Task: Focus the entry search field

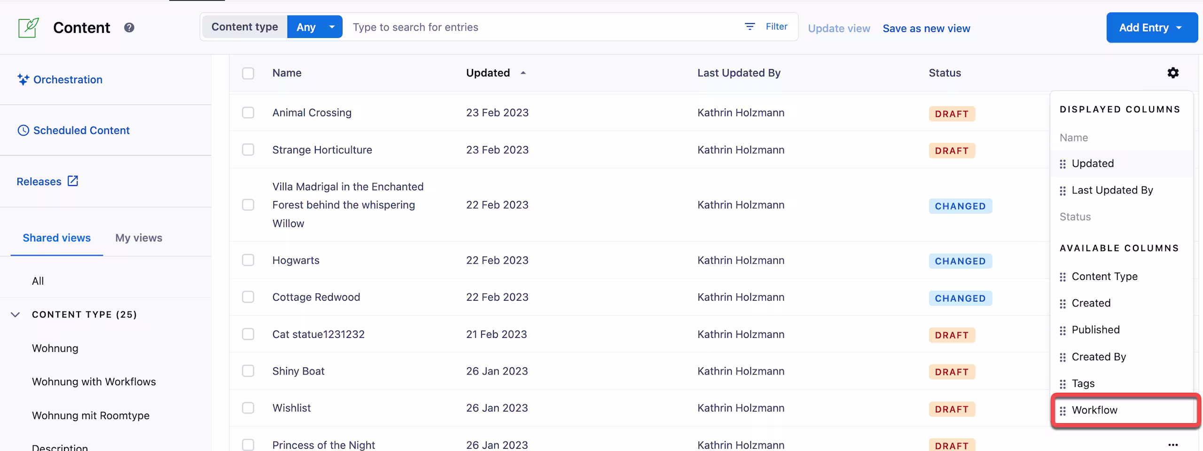Action: point(540,27)
